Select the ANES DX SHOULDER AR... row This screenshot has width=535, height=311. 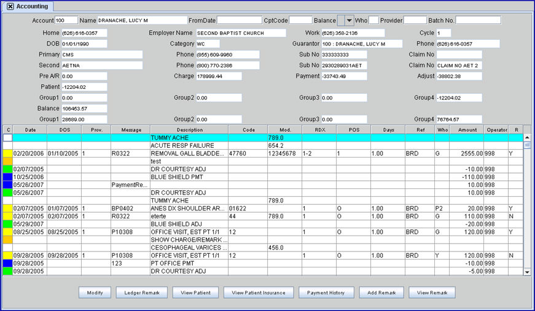(263, 209)
